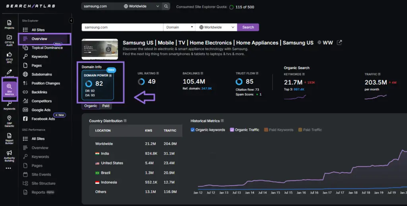Click the purple Search button
The width and height of the screenshot is (407, 206).
pyautogui.click(x=248, y=27)
